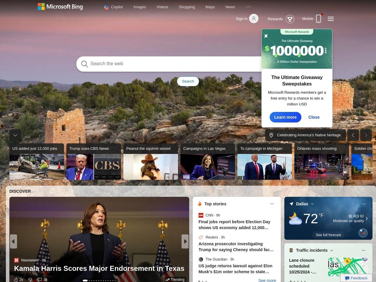Open the hamburger settings menu
This screenshot has width=376, height=282.
(x=331, y=19)
